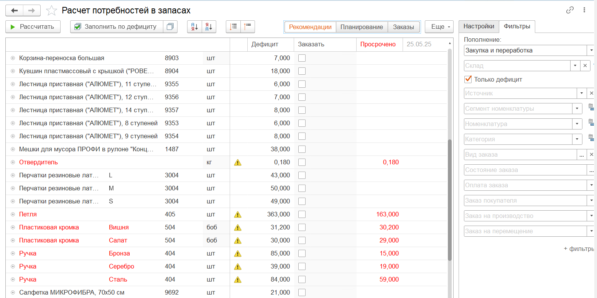Click the table's vertical scrollbar thumb
597x298 pixels.
tap(450, 200)
